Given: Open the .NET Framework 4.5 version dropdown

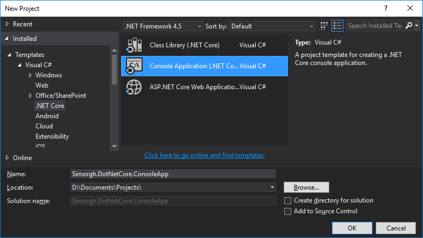Looking at the screenshot, I should 163,26.
